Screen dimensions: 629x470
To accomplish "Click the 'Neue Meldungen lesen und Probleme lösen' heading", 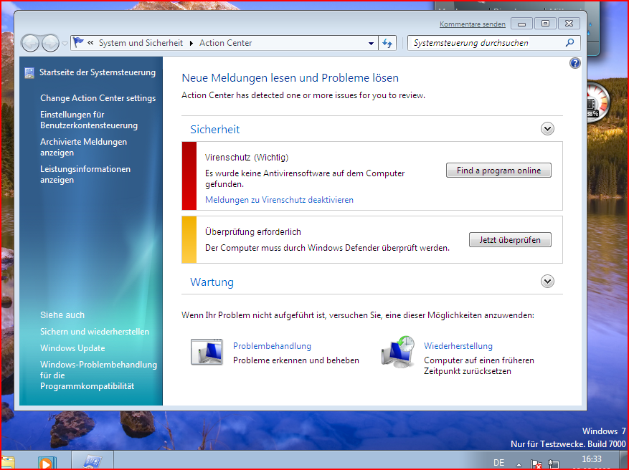I will [x=290, y=77].
